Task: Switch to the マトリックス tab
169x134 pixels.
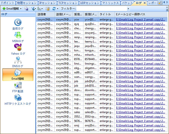Action: tap(110, 3)
